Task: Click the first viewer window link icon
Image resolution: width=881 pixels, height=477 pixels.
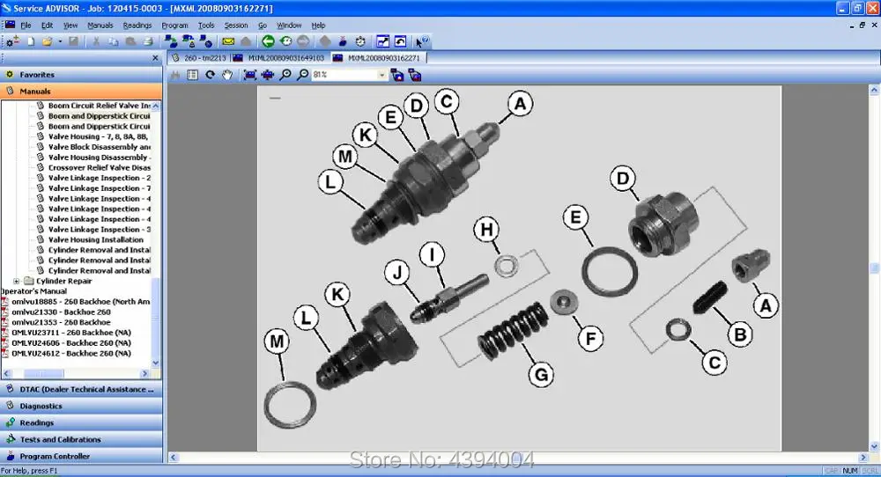Action: pos(397,75)
